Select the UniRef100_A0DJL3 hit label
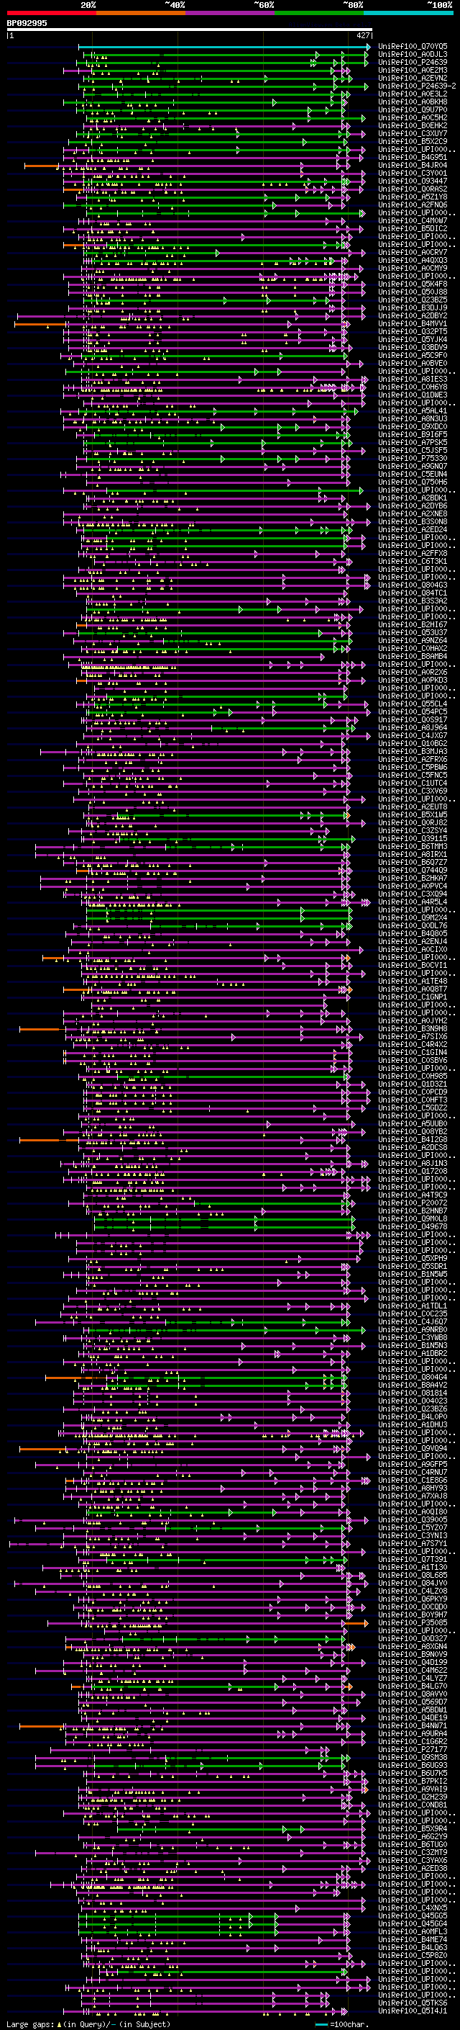 click(x=412, y=55)
